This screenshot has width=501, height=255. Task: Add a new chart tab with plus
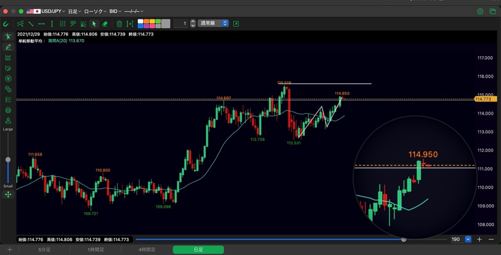tap(10, 250)
